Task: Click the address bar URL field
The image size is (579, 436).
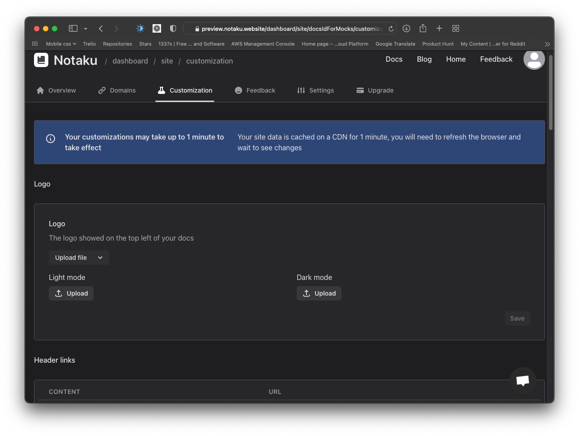Action: [290, 29]
